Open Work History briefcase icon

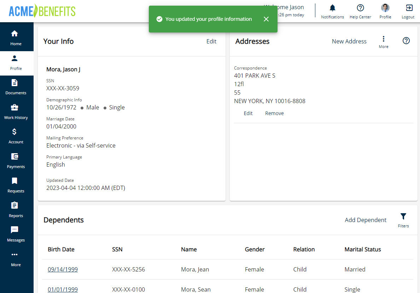pos(14,107)
